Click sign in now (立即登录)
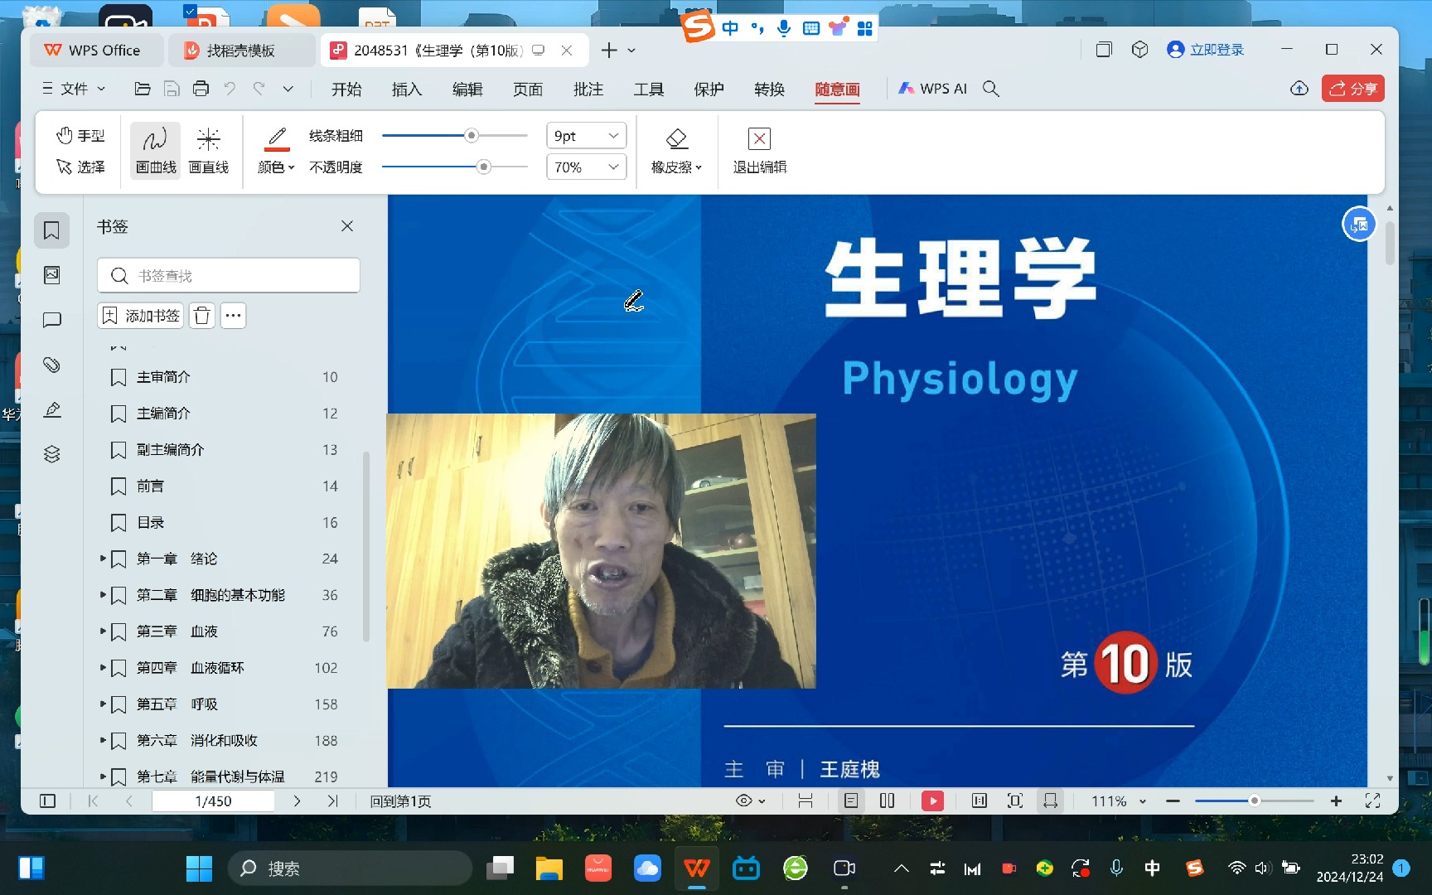1432x895 pixels. pos(1206,50)
